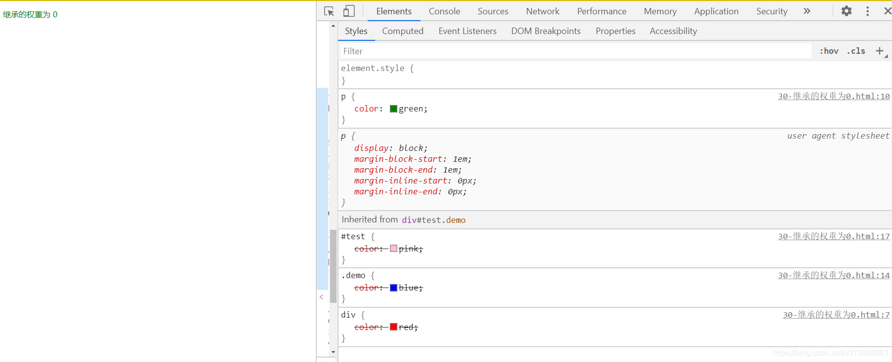Click the DOM tree scrollbar thumb
This screenshot has width=892, height=362.
(x=333, y=266)
